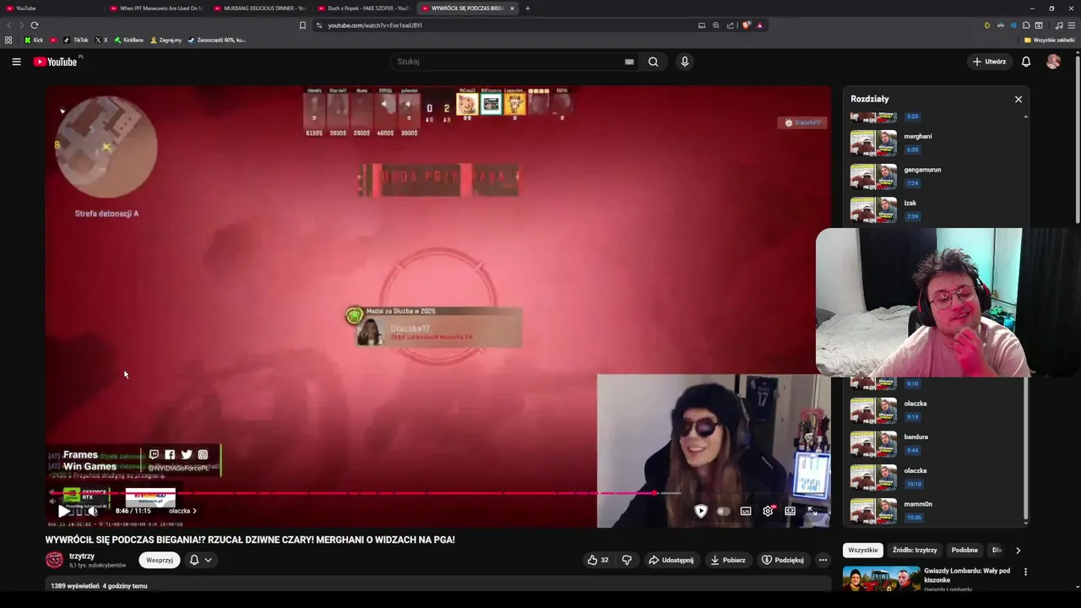The image size is (1081, 608).
Task: Like the video with thumbs up
Action: pos(598,560)
